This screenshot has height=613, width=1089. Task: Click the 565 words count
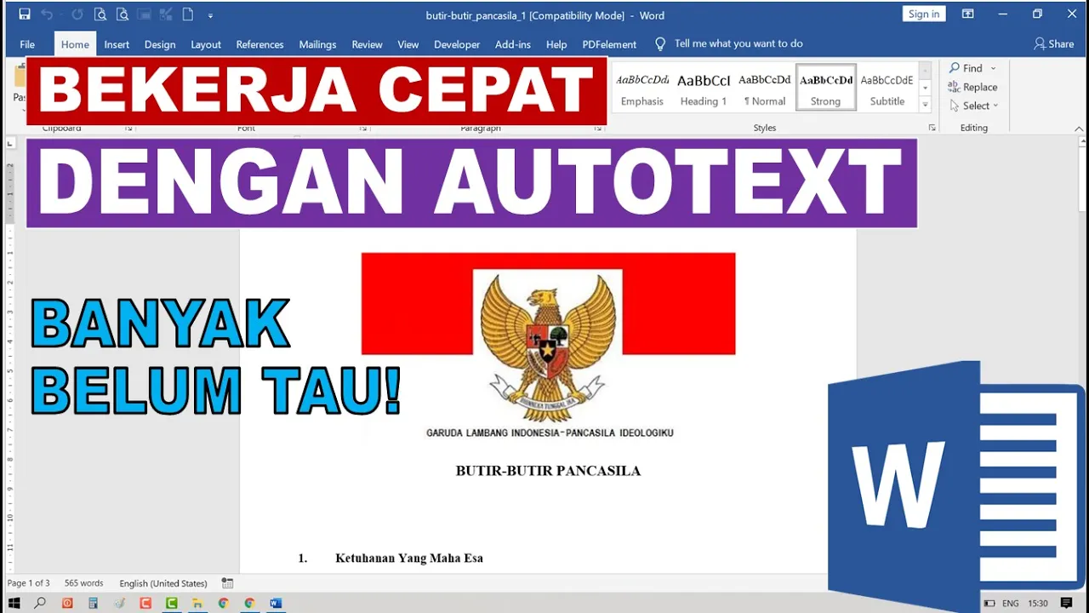click(x=83, y=583)
